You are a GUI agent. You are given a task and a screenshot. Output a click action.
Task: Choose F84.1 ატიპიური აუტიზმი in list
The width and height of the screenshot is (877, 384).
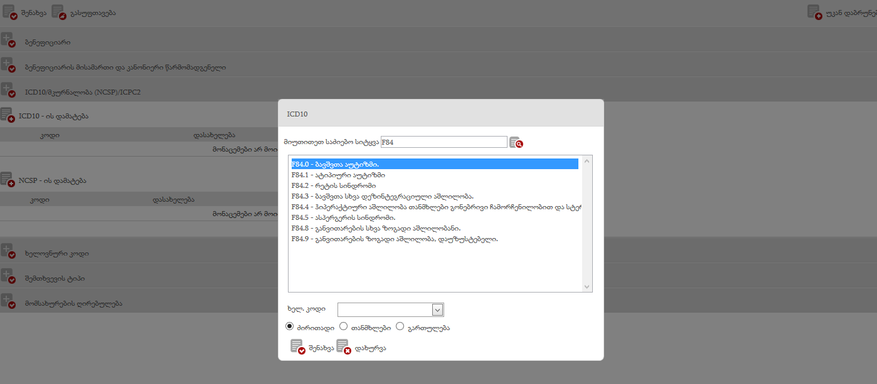(x=338, y=175)
